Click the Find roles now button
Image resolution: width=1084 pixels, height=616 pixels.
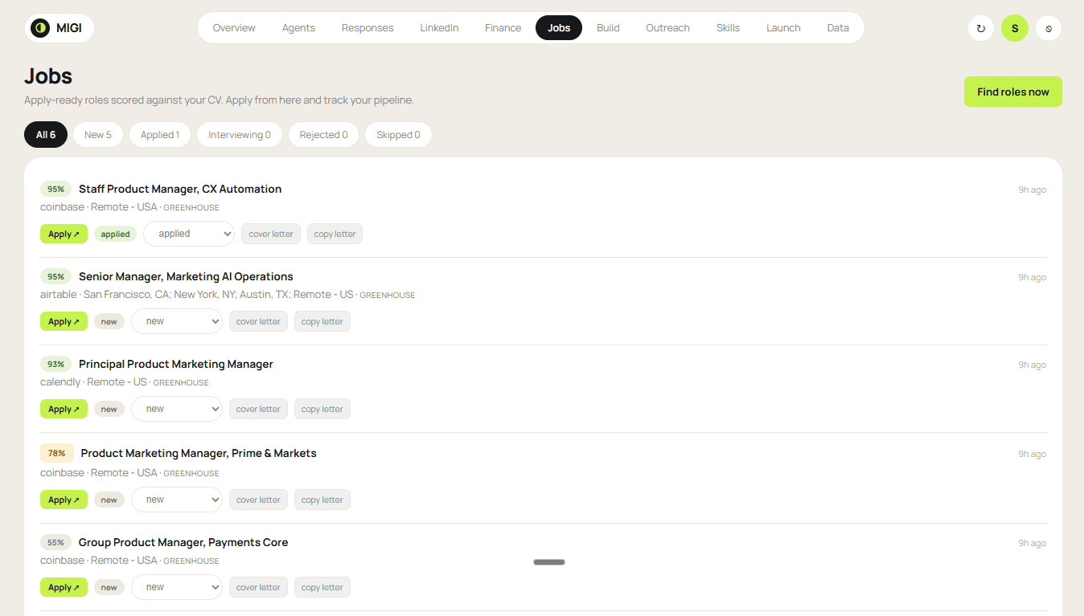click(x=1013, y=92)
